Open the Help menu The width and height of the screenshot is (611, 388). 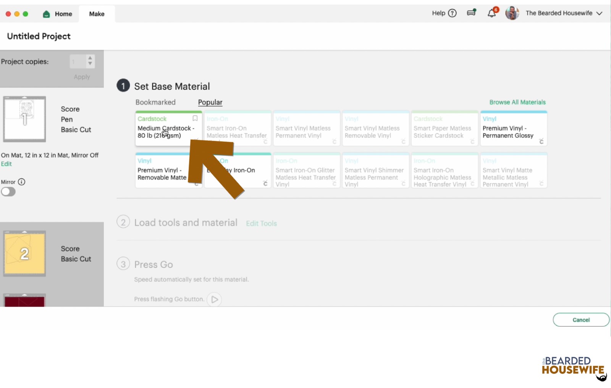(443, 13)
